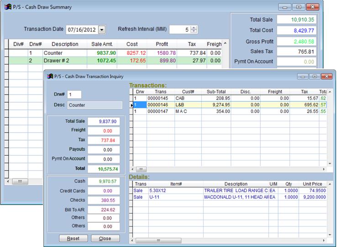Viewport: 337px width, 247px height.
Task: Click the Transaction Date field
Action: 82,30
